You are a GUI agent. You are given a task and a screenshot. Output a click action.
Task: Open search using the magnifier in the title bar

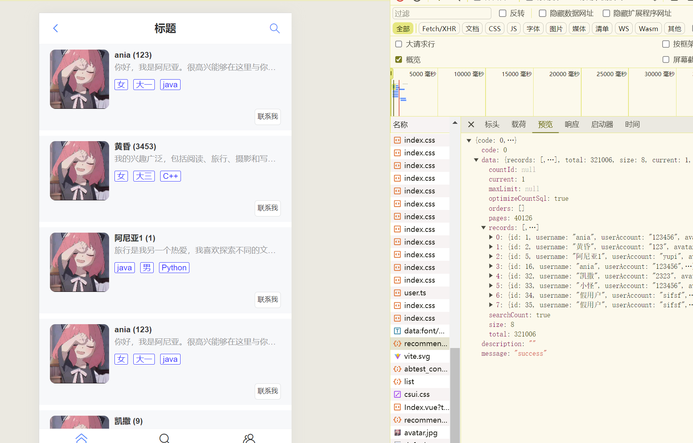tap(275, 28)
